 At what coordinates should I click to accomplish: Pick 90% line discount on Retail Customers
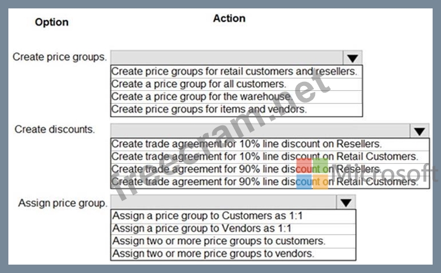(x=264, y=182)
